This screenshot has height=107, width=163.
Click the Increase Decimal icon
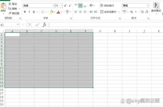click(x=142, y=12)
